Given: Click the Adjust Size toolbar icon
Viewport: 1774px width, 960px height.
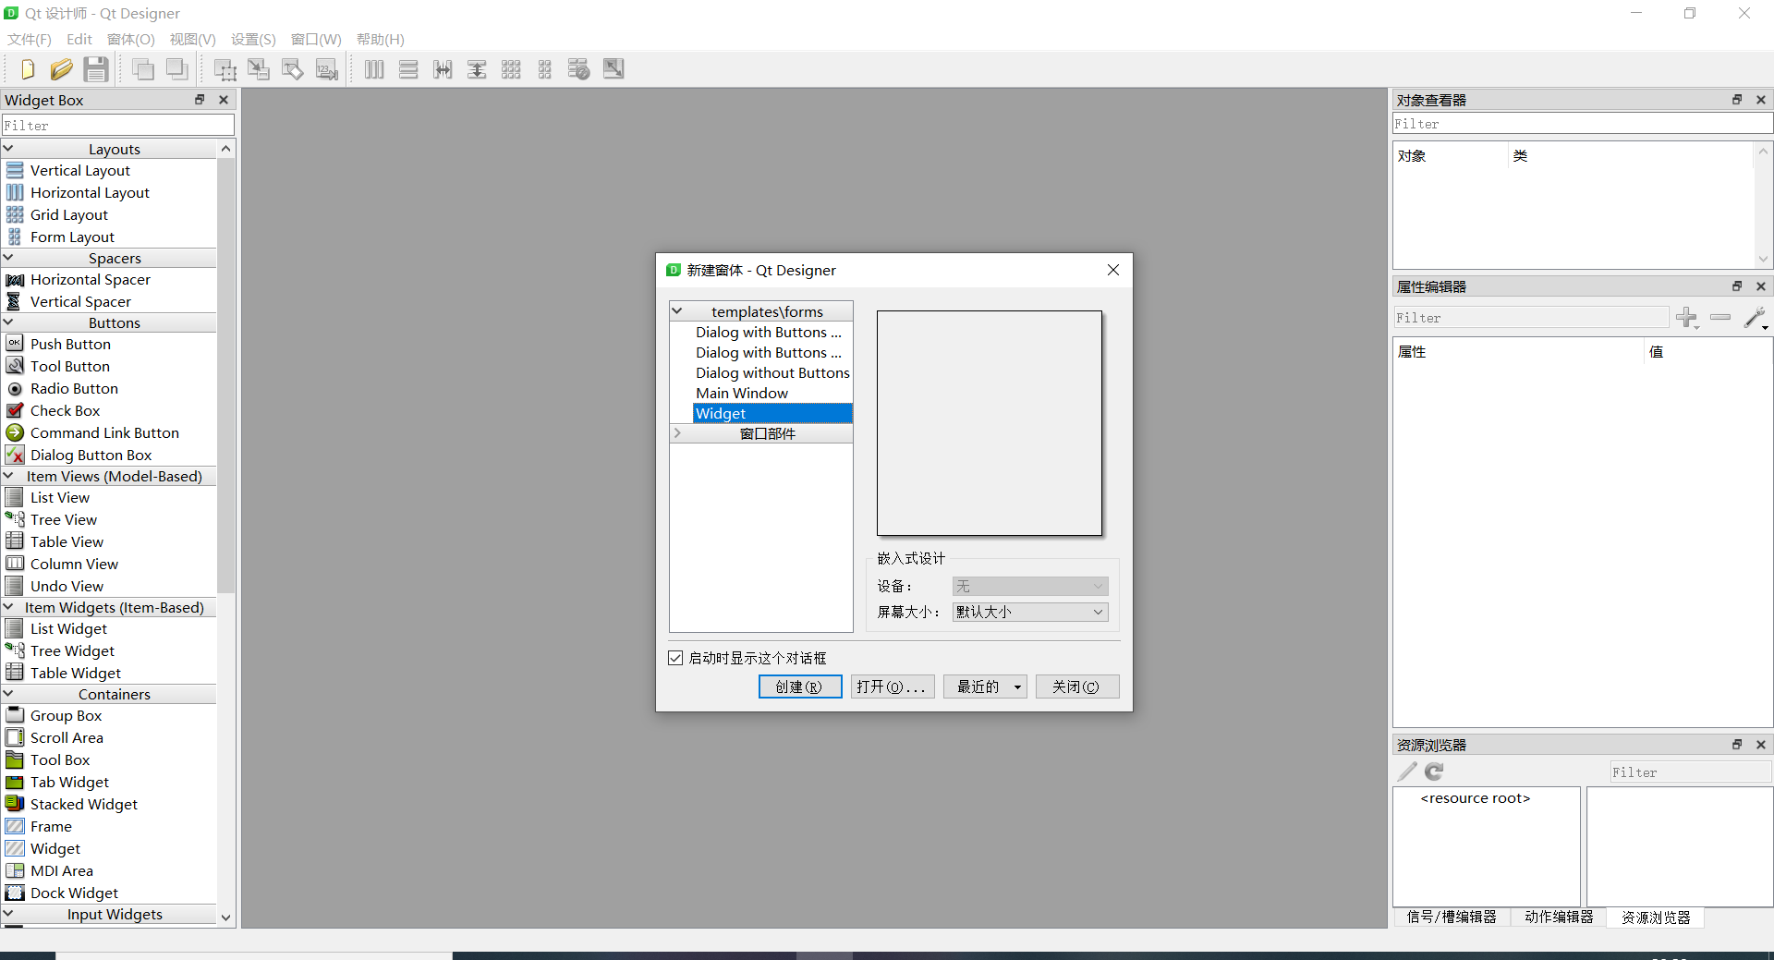Looking at the screenshot, I should pos(614,69).
